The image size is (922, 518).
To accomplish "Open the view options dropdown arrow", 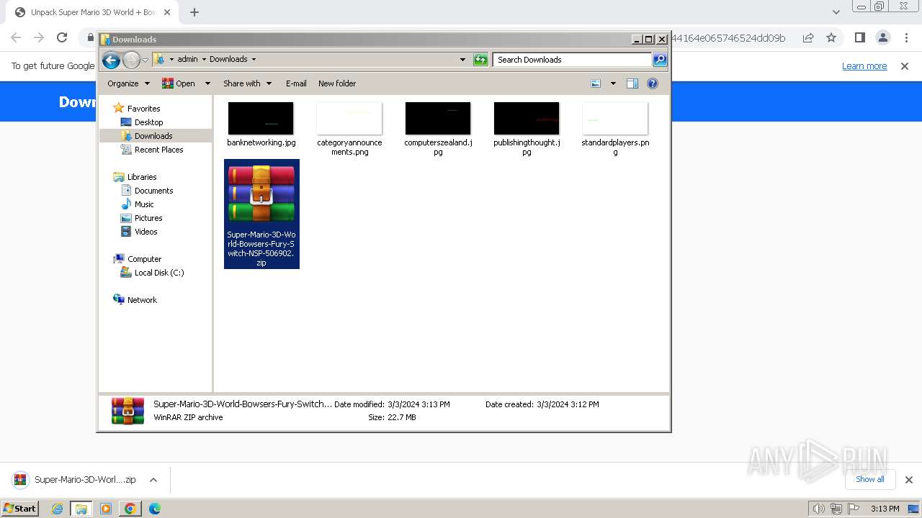I will (613, 83).
